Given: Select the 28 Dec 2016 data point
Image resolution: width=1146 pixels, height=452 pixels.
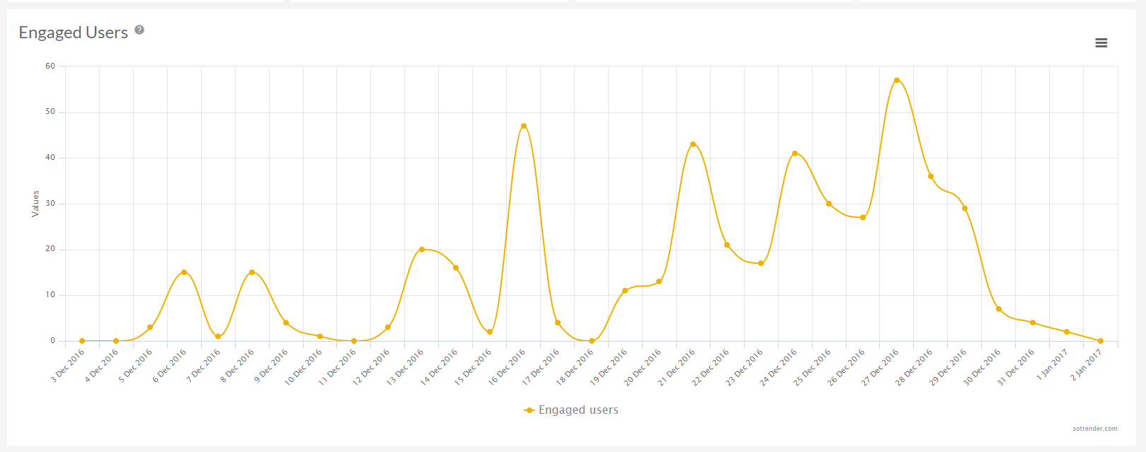Looking at the screenshot, I should pyautogui.click(x=931, y=176).
